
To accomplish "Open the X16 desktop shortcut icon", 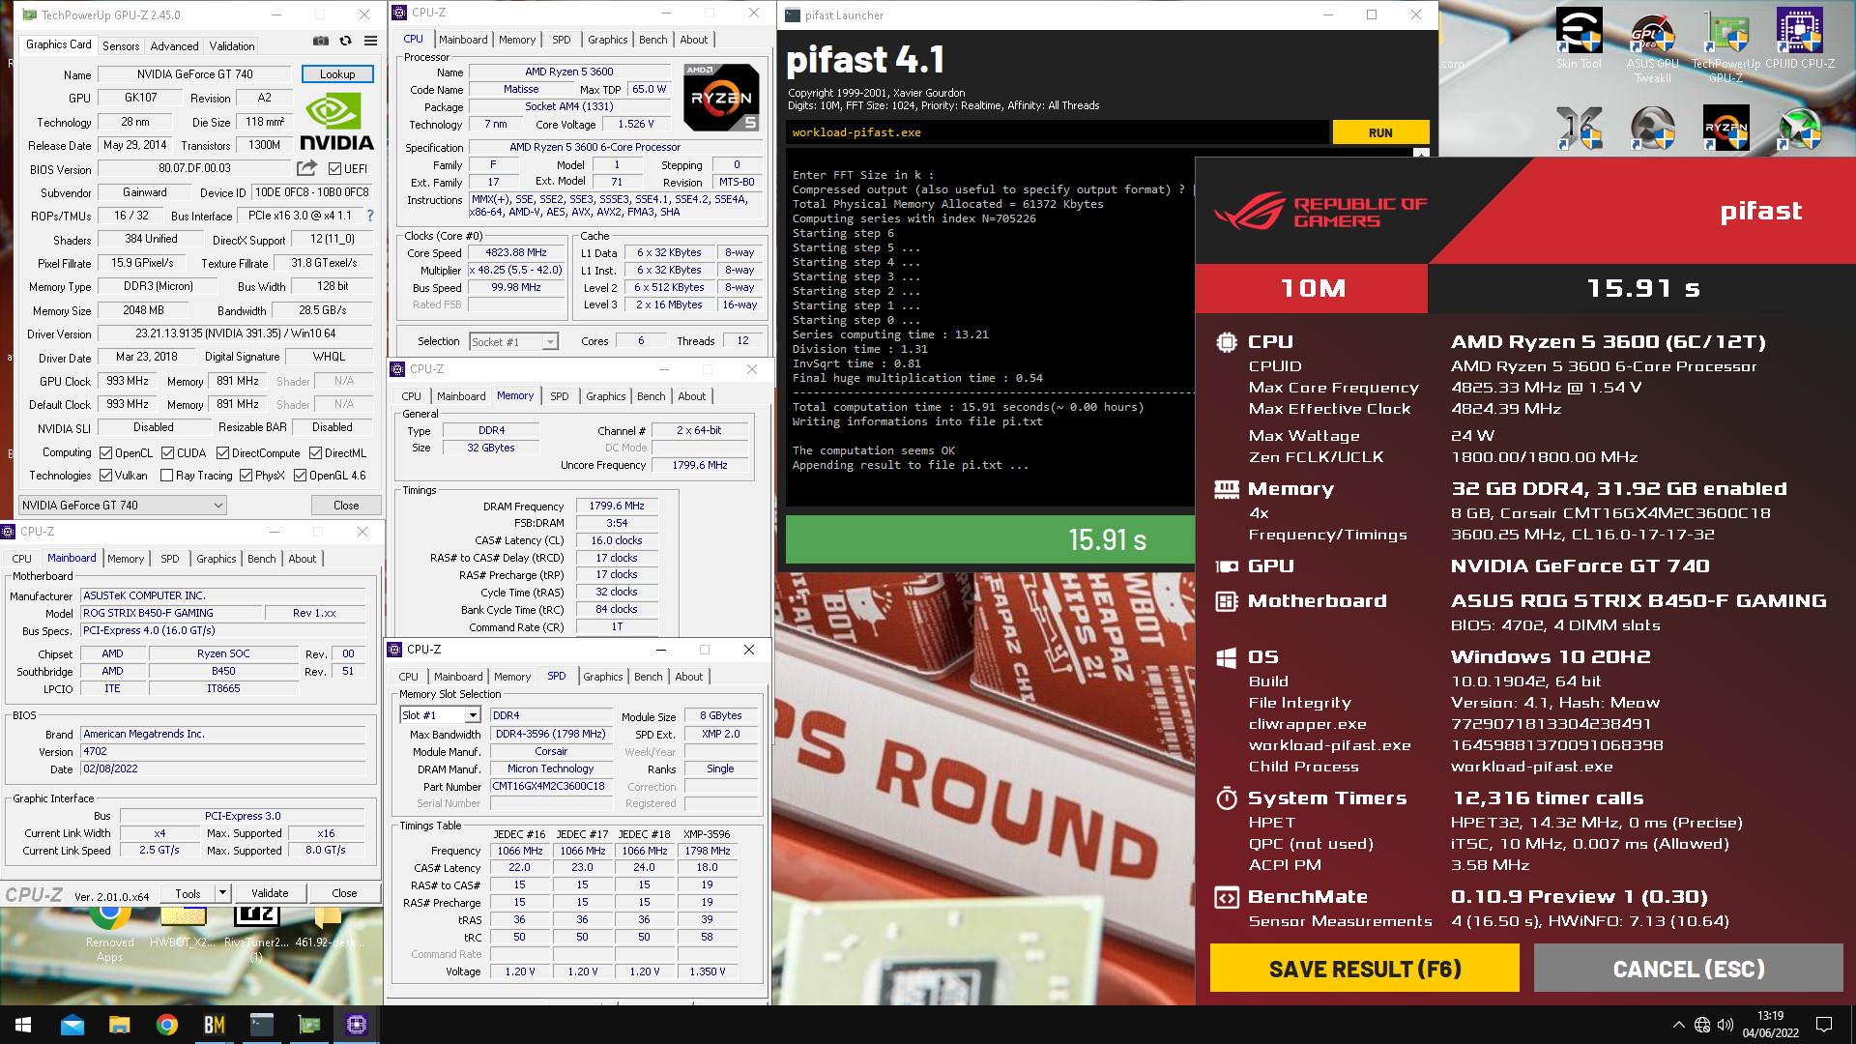I will pyautogui.click(x=1579, y=128).
